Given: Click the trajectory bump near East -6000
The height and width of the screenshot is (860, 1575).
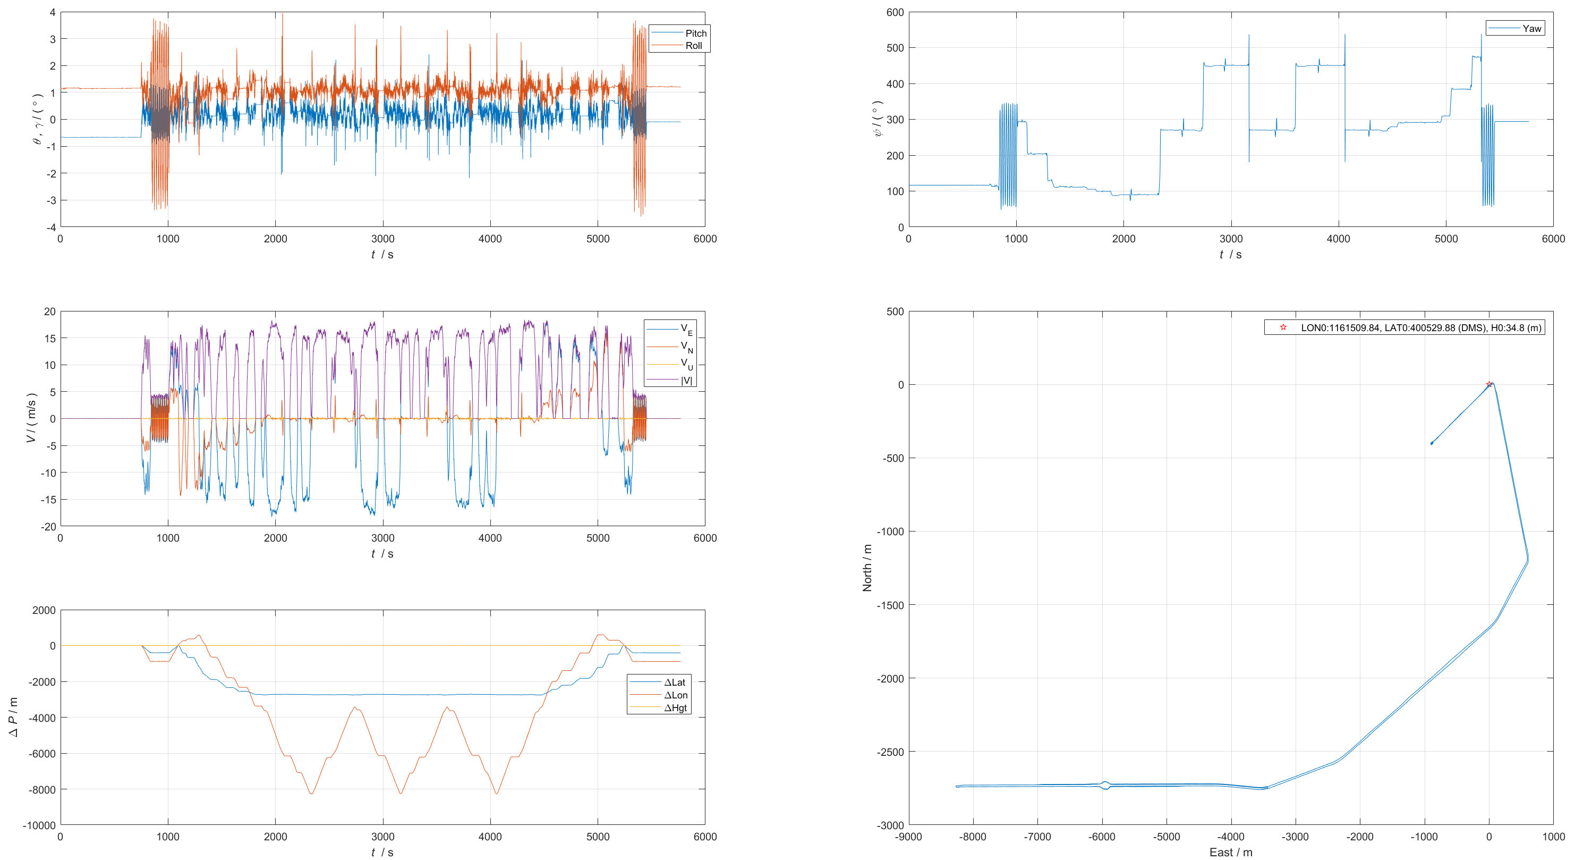Looking at the screenshot, I should coord(1105,786).
